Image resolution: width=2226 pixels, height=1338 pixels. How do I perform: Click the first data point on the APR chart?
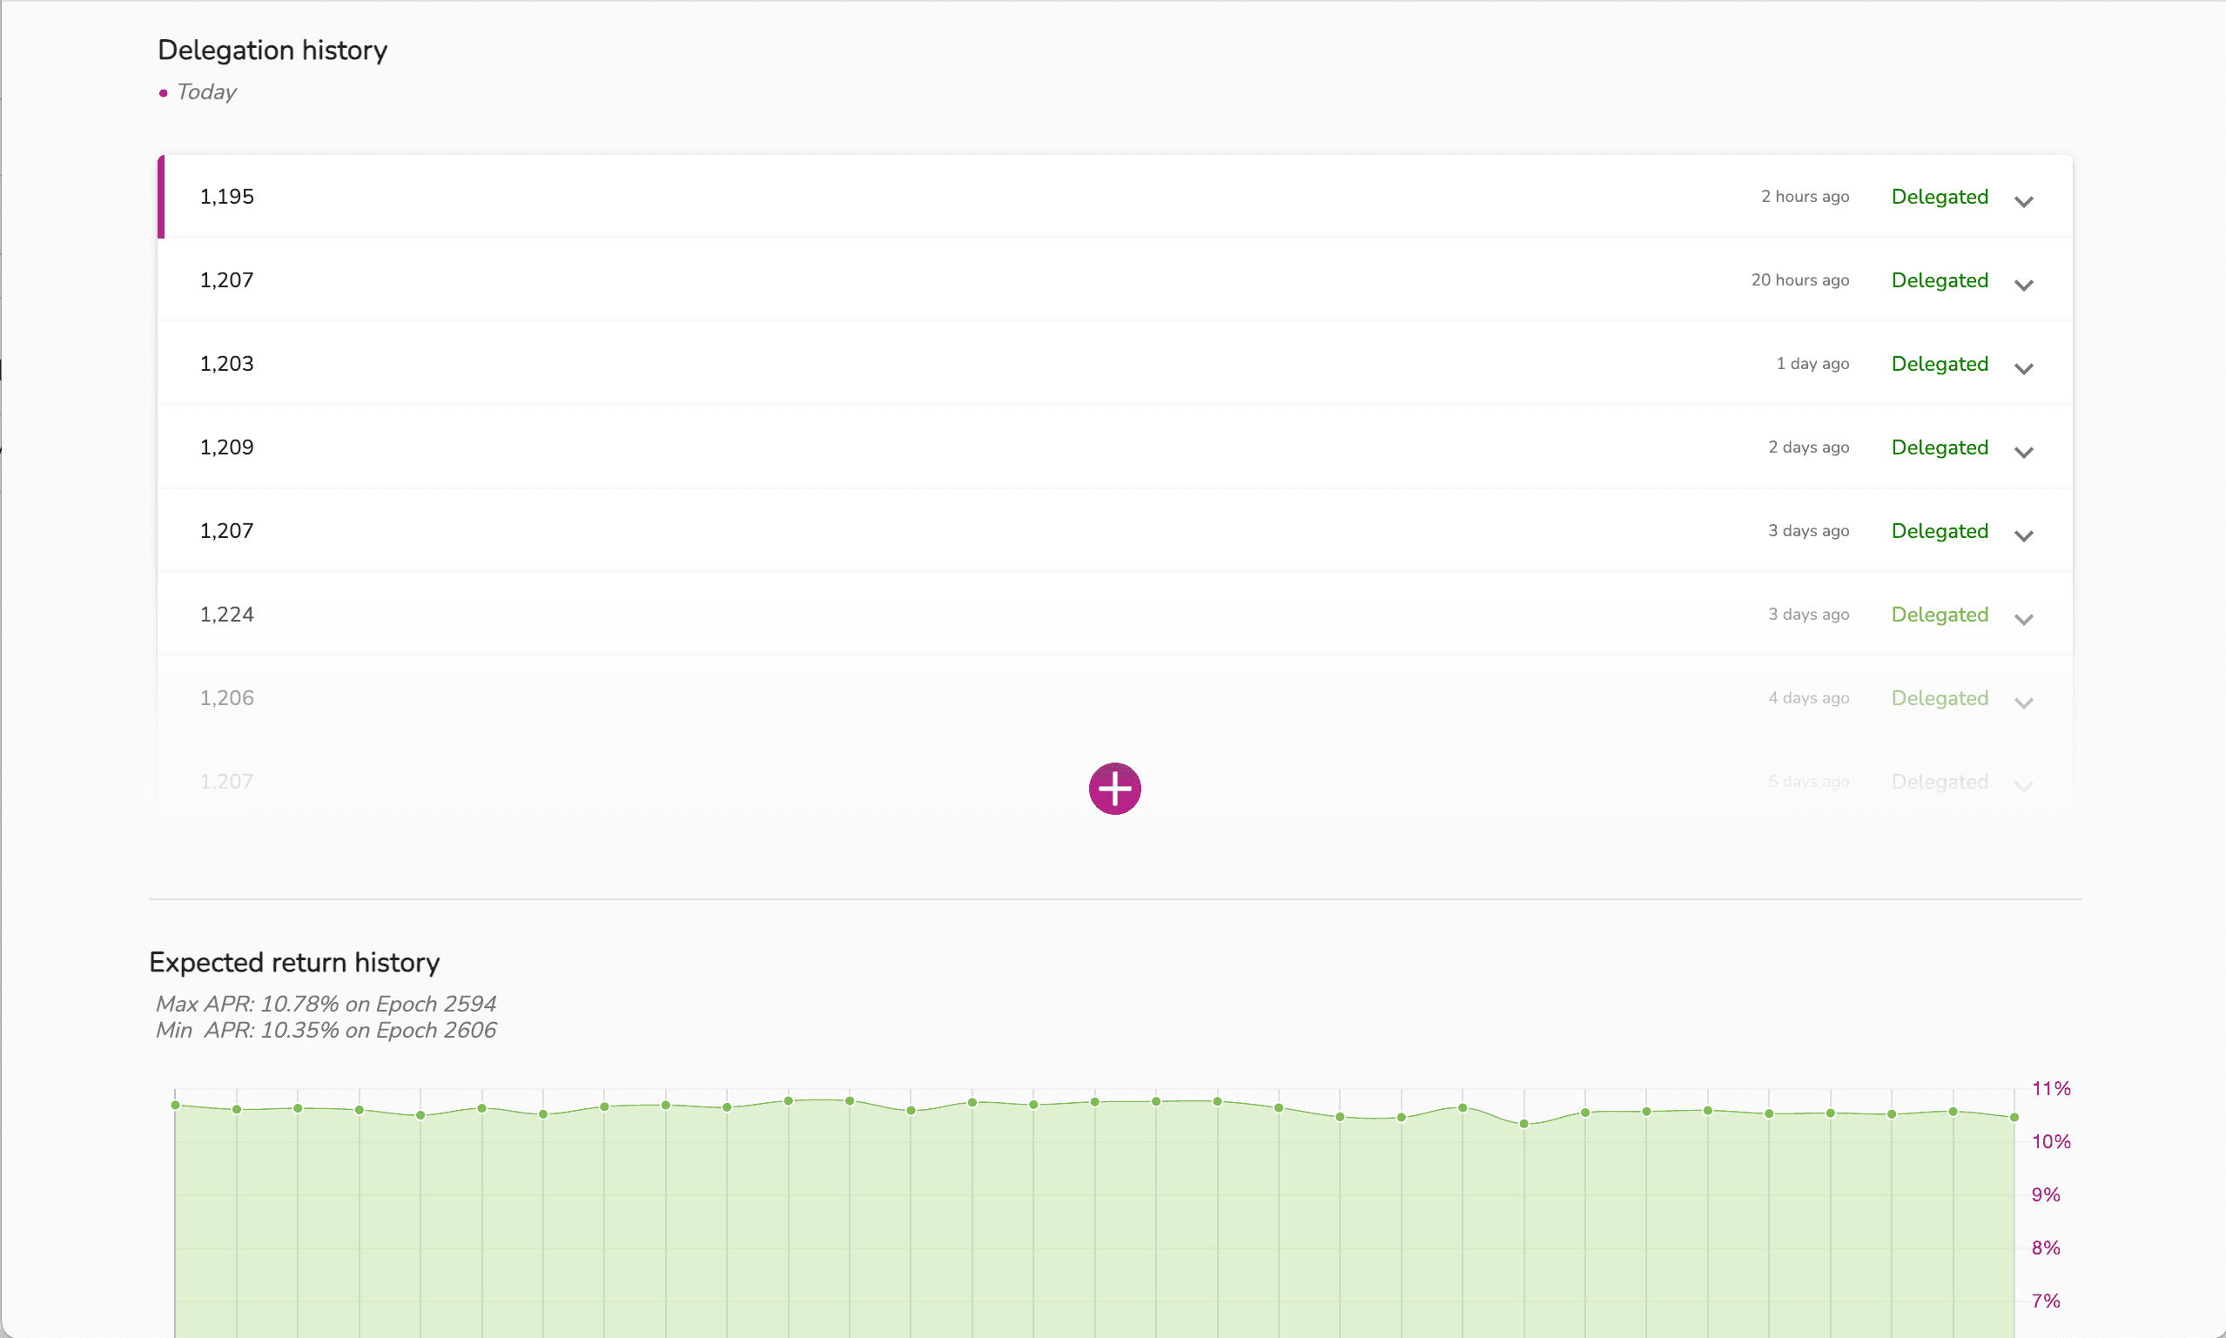pyautogui.click(x=176, y=1106)
